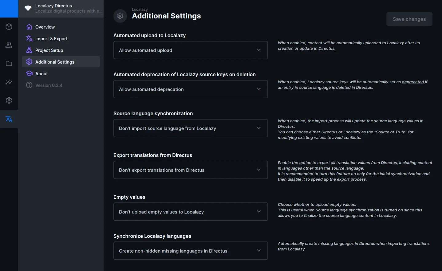Screen dimensions: 442x271
Task: Expand chevron of Don't import source language select
Action: 259,128
